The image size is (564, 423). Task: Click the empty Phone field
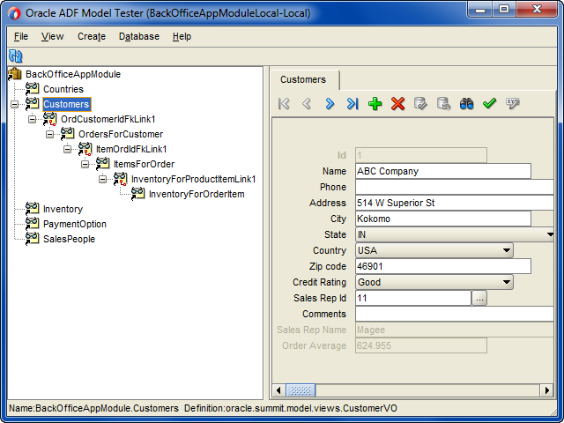[455, 187]
